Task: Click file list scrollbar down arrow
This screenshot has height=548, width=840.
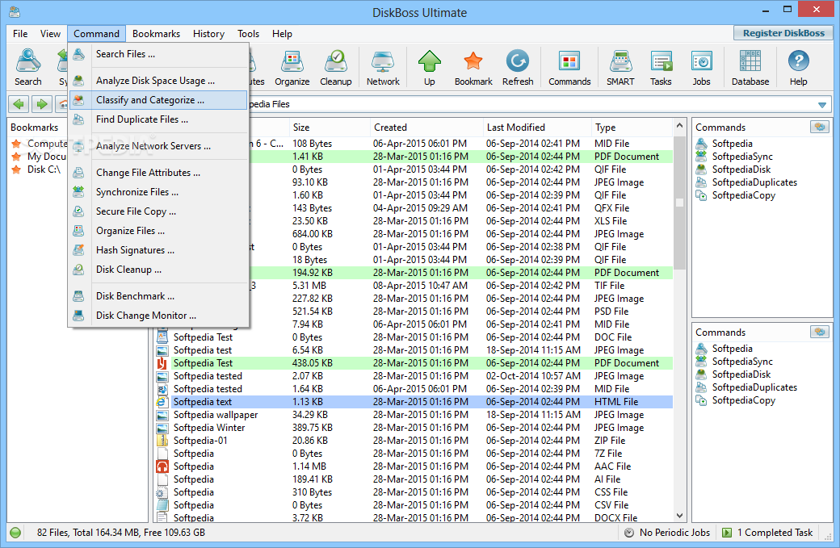Action: 679,516
